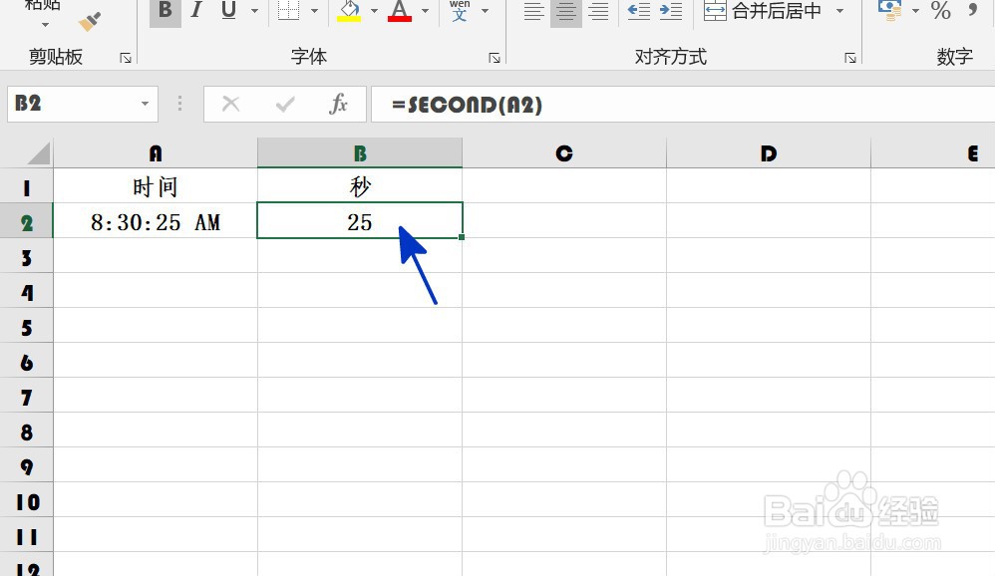Open accounting format dropdown arrow

(915, 11)
